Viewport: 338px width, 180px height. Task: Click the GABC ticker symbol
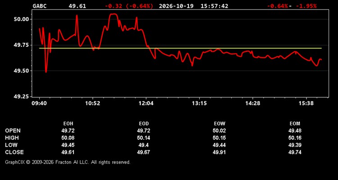40,6
